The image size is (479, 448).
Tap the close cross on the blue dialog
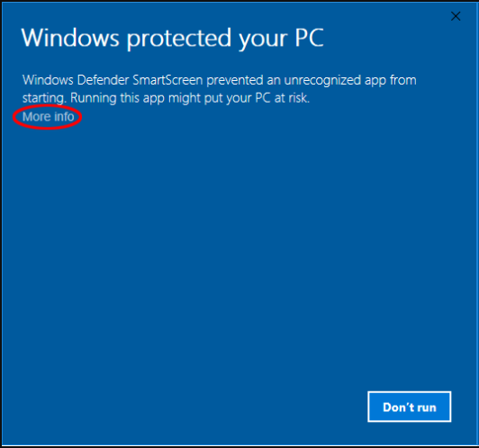click(456, 16)
